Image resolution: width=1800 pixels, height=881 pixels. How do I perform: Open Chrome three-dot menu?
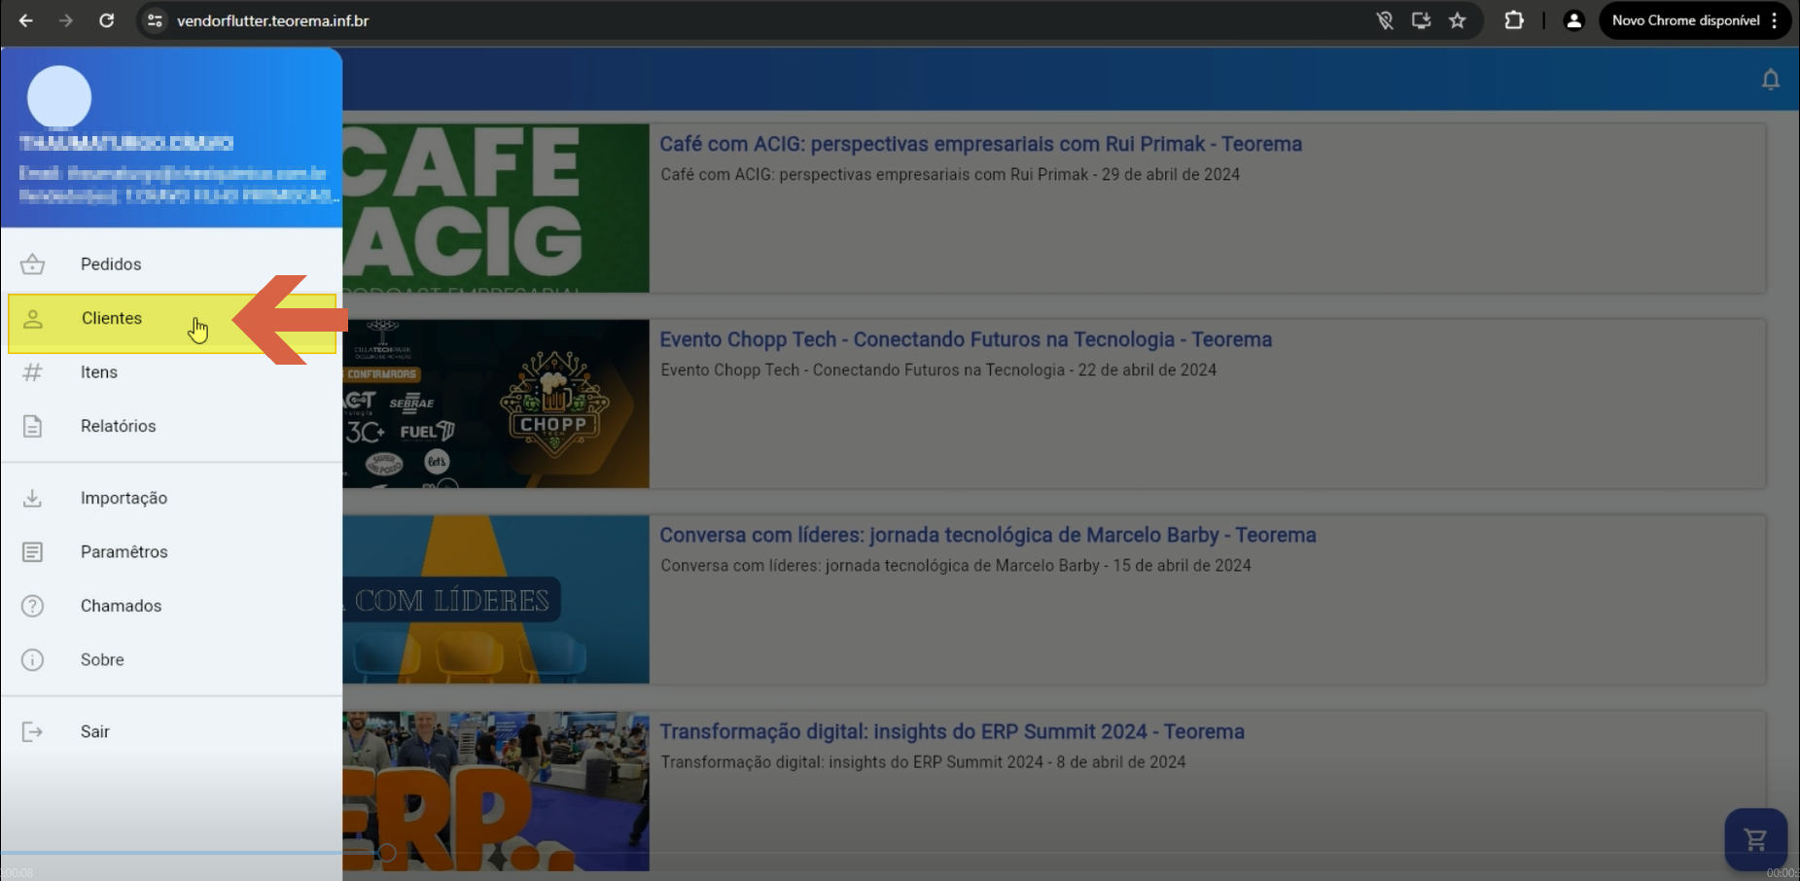coord(1775,20)
